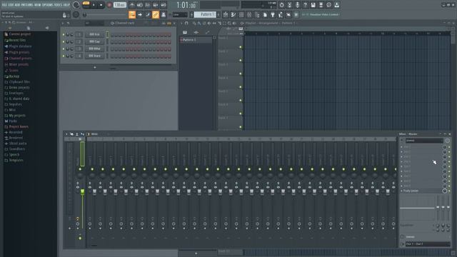Click the 808 HiHat channel button
This screenshot has height=257, width=457.
[x=94, y=49]
